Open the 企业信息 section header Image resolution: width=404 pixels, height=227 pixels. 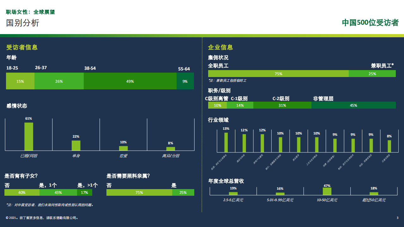pyautogui.click(x=221, y=47)
